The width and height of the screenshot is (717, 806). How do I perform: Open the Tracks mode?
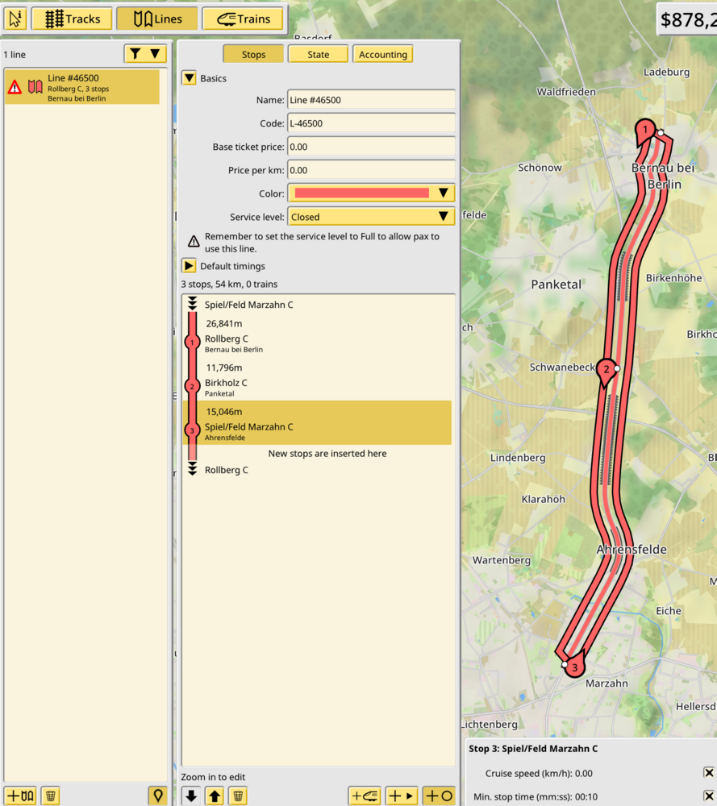point(71,19)
